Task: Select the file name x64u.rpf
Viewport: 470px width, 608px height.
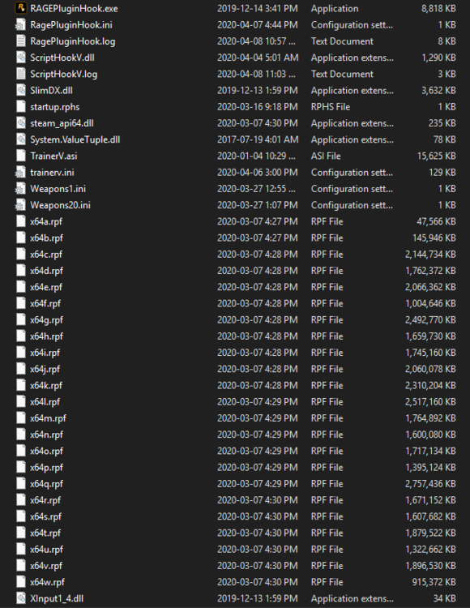Action: point(46,549)
